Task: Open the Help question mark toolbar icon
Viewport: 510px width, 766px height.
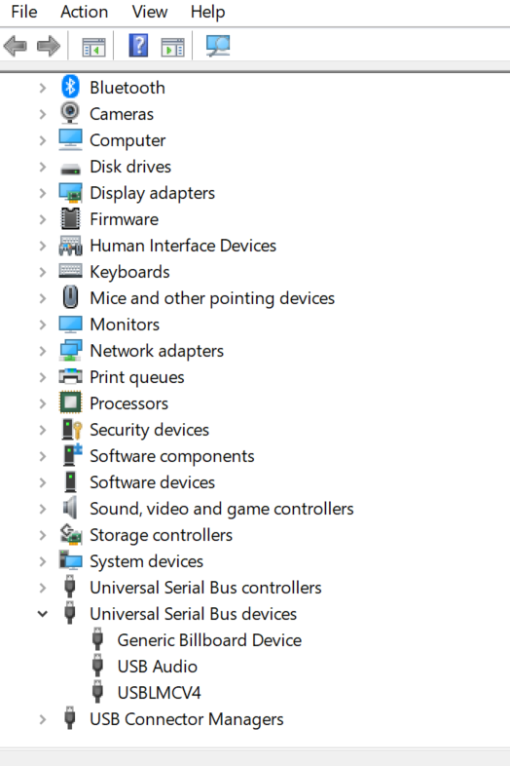Action: click(x=138, y=46)
